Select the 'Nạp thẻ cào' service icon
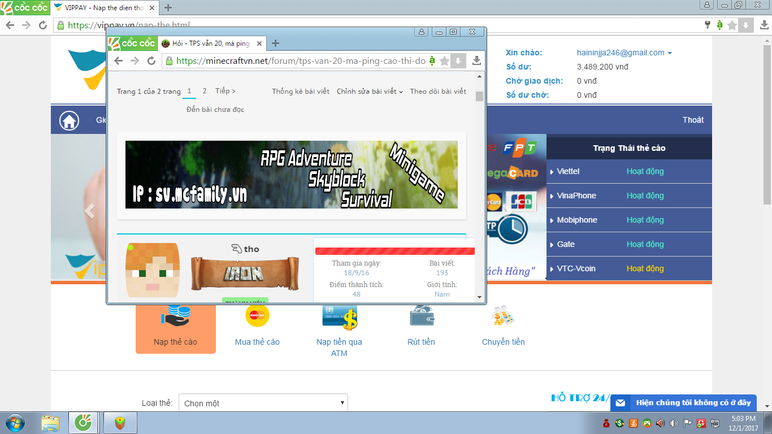772x434 pixels. [175, 315]
